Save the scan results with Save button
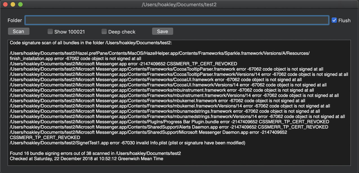The height and width of the screenshot is (173, 359). [x=162, y=31]
